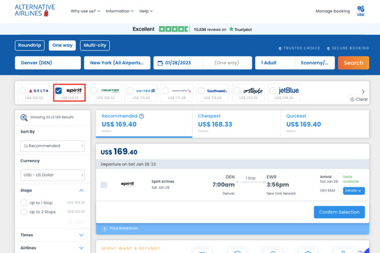Click the Spirit logo in the flight result
380x253 pixels.
[x=128, y=184]
